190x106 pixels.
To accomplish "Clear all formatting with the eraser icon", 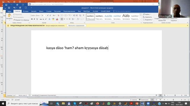I will pyautogui.click(x=58, y=16).
